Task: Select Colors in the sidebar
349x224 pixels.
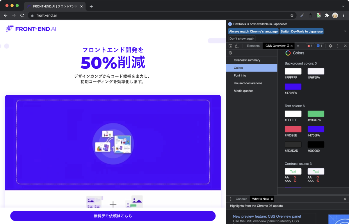Action: [252, 68]
